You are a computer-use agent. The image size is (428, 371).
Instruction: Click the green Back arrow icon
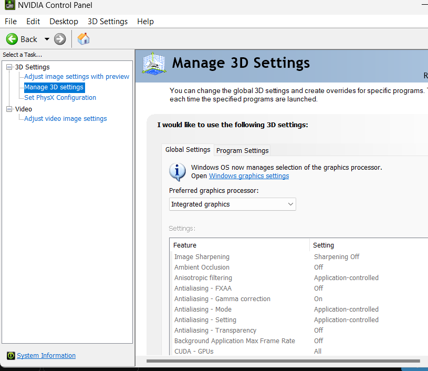[x=12, y=39]
